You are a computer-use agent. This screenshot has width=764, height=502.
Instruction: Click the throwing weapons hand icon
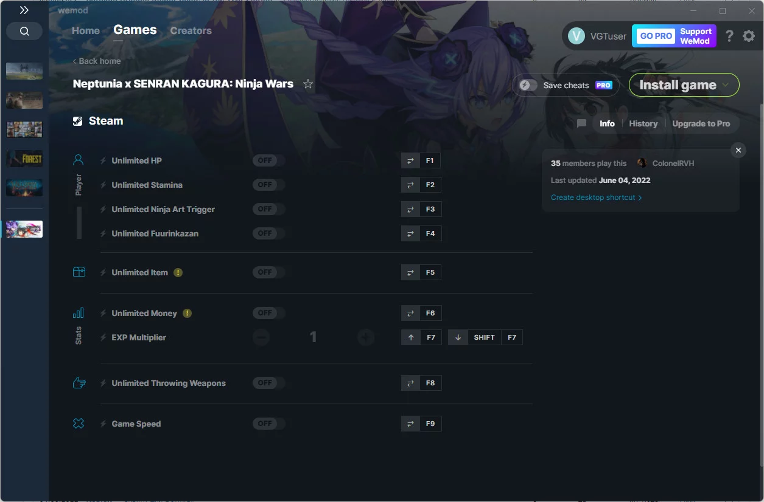click(x=79, y=383)
